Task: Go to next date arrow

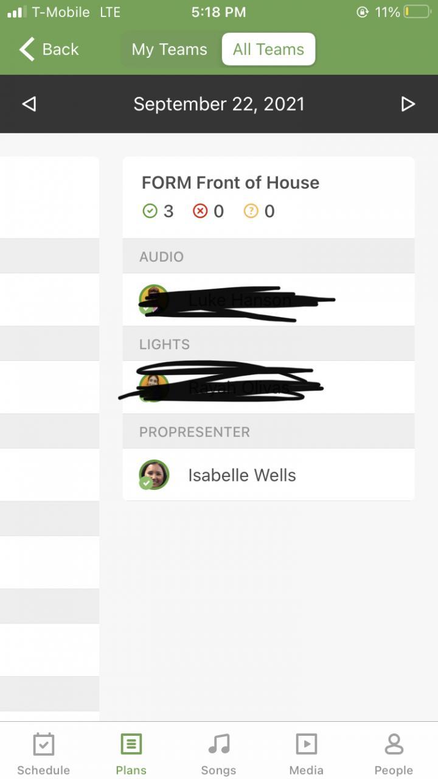Action: [x=408, y=104]
